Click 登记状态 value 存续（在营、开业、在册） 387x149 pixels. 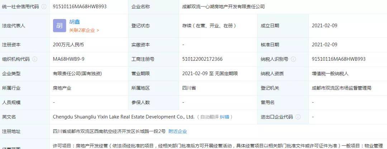tap(209, 26)
